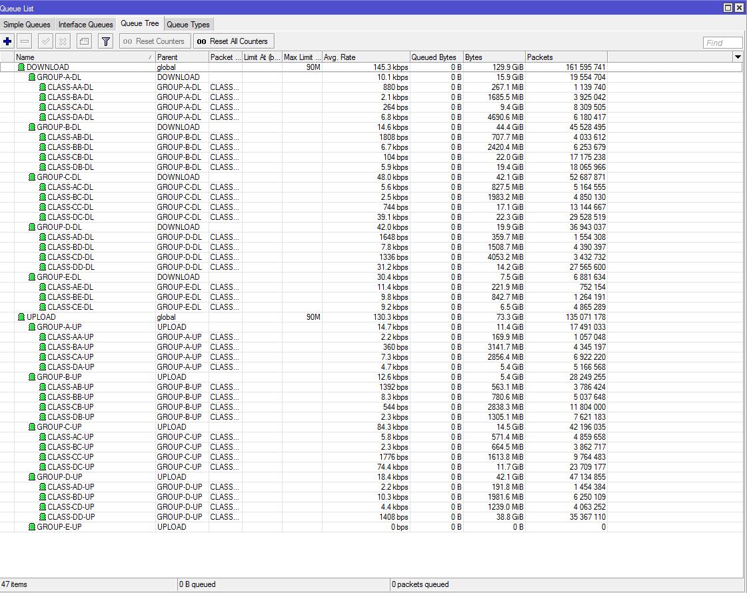
Task: Click the X Disable icon in toolbar
Action: click(x=63, y=41)
